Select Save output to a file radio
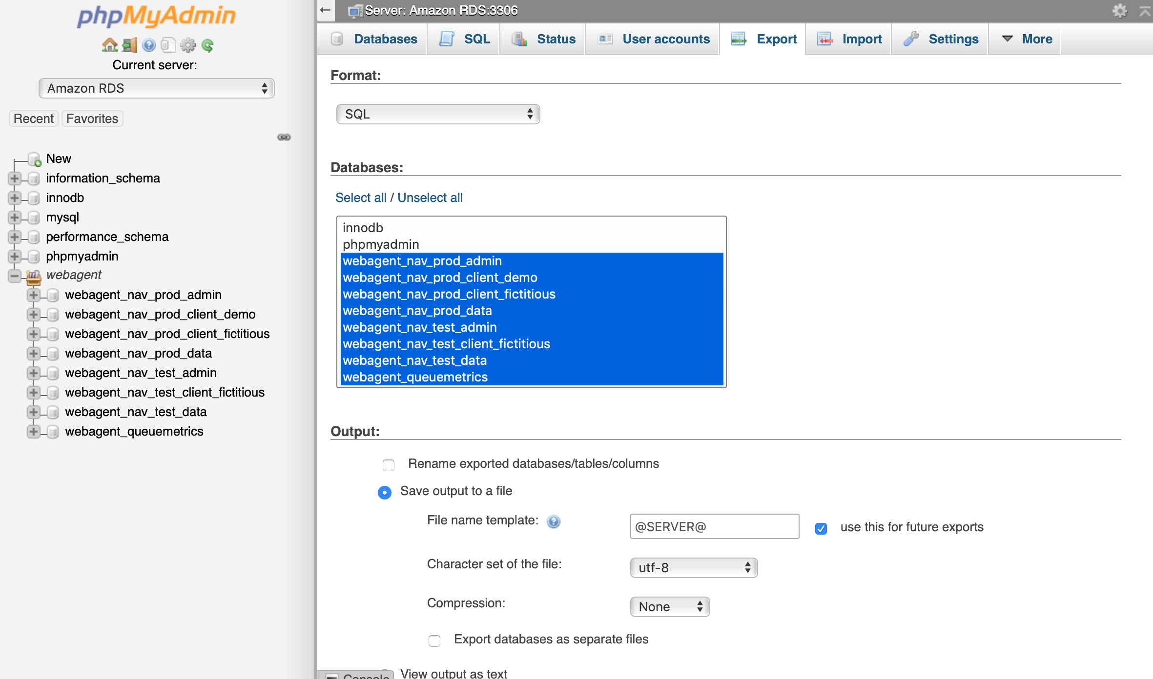The image size is (1153, 679). tap(385, 492)
